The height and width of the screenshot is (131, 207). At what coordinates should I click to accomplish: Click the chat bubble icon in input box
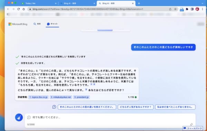[x=29, y=118]
